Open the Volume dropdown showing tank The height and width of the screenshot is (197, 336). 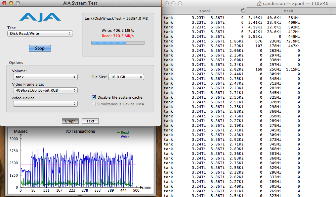pos(45,77)
